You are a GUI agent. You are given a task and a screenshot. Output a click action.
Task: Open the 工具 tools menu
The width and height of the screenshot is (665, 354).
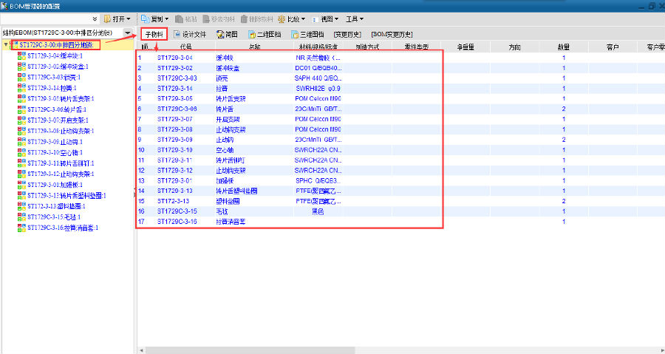(x=355, y=19)
